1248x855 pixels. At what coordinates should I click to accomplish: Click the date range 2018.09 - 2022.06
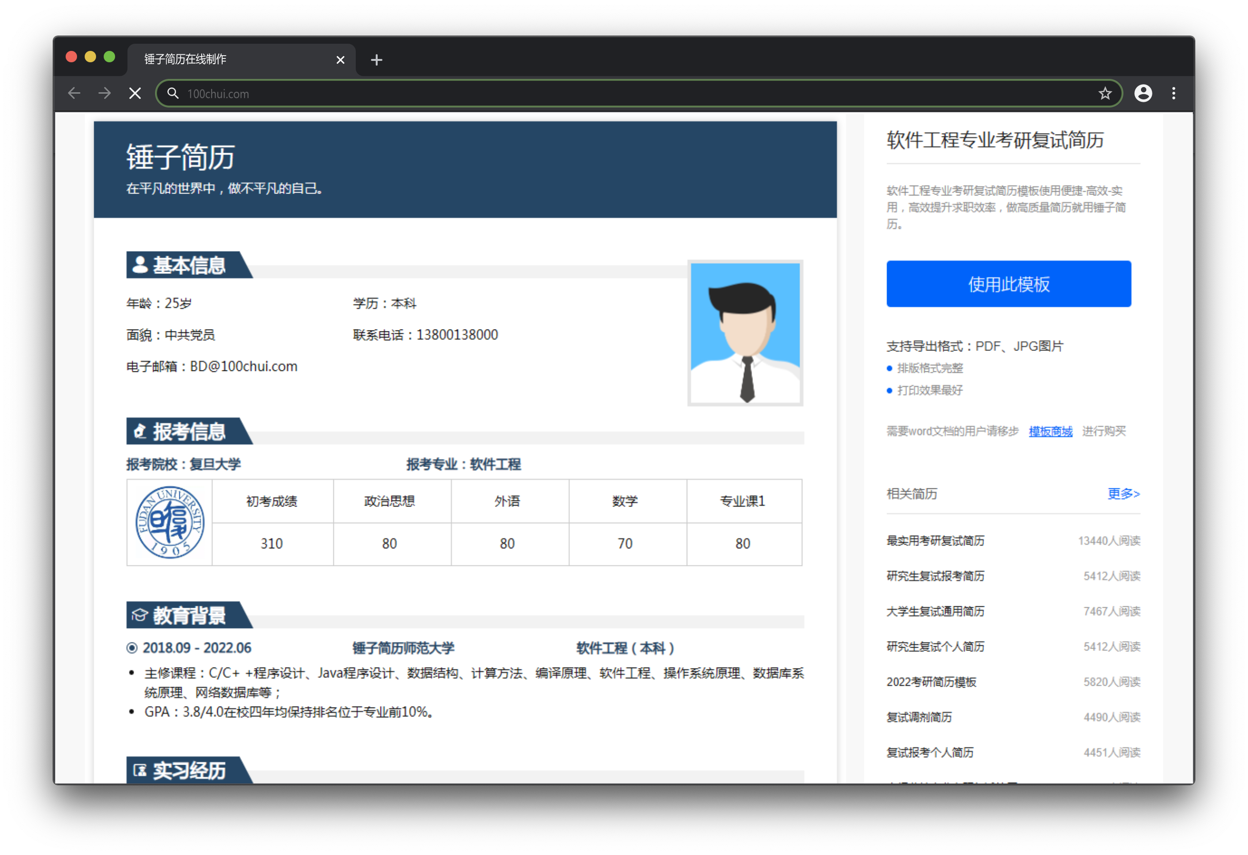tap(196, 648)
